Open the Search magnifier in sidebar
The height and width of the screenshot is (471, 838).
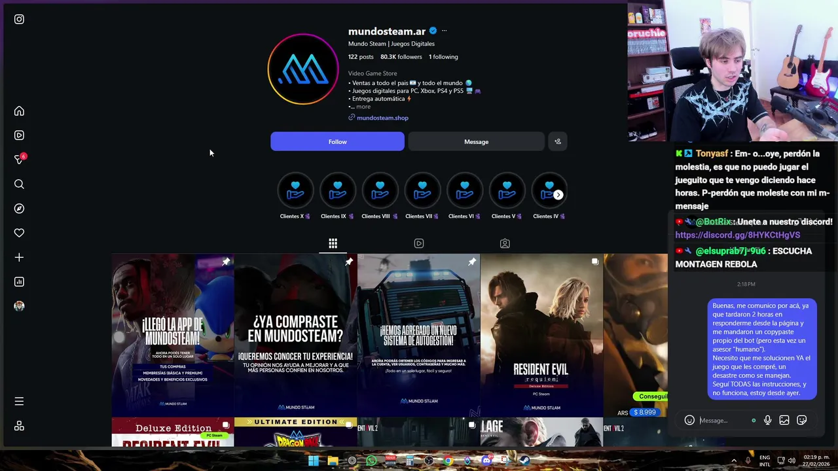coord(19,184)
